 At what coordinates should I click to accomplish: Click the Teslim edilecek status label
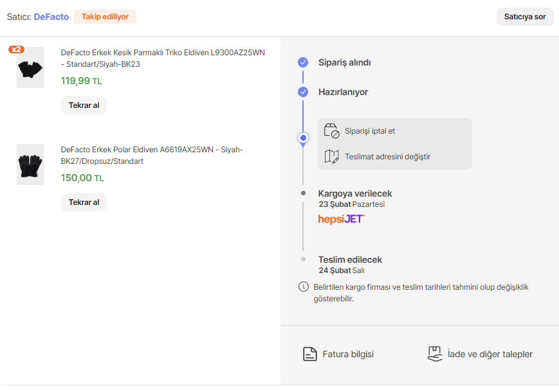[x=350, y=260]
